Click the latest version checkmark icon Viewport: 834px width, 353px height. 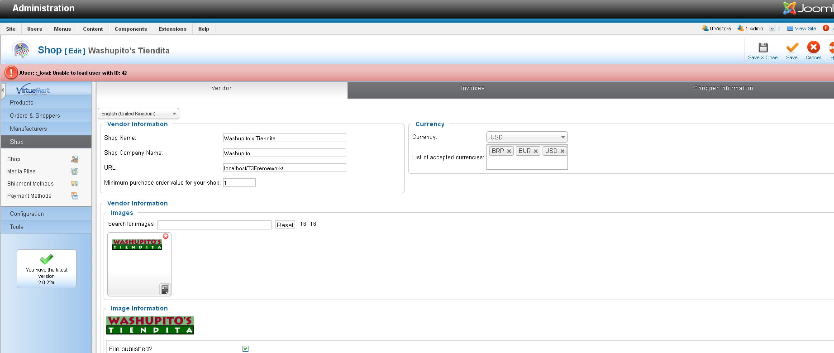click(x=46, y=259)
